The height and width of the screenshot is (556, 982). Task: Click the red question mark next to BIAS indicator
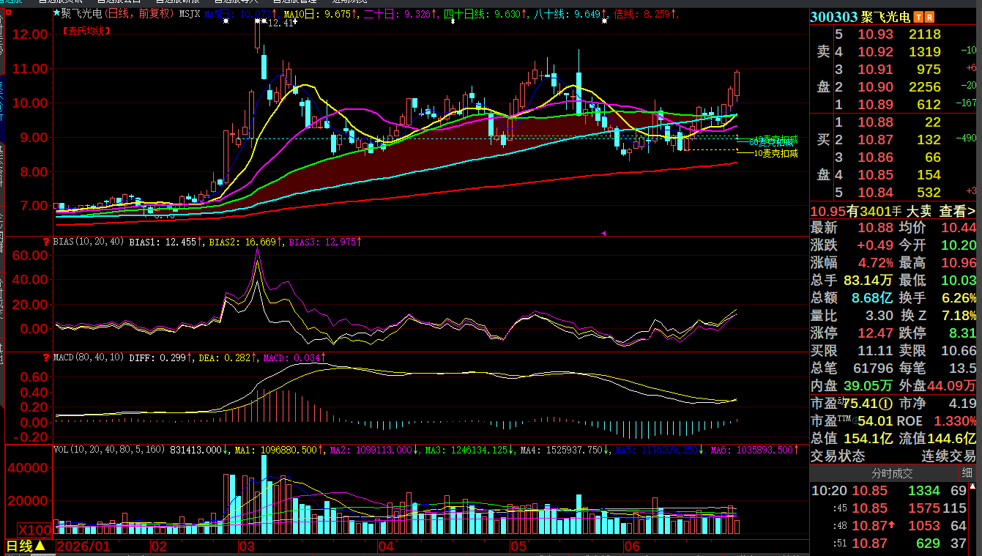(x=48, y=241)
